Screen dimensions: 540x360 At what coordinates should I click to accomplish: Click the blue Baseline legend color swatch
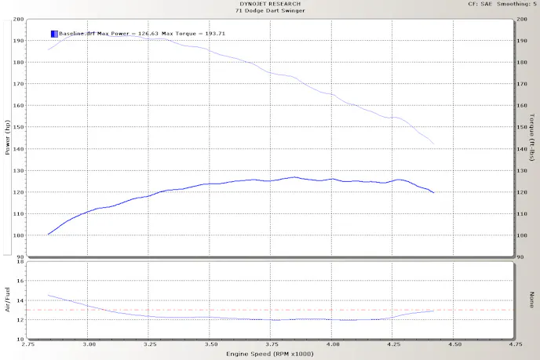click(x=53, y=34)
